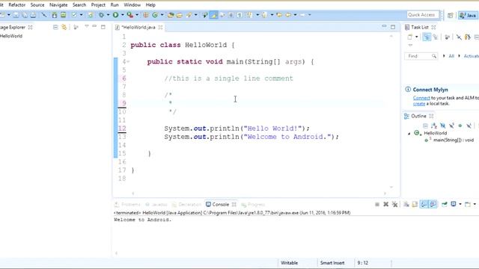Click the Remove Launch X icon in Console
The image size is (479, 269).
tap(386, 204)
